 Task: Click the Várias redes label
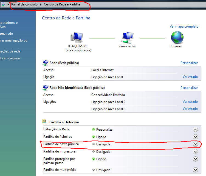(x=127, y=46)
